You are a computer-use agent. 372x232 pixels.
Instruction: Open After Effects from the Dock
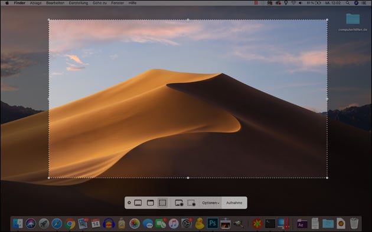302,224
